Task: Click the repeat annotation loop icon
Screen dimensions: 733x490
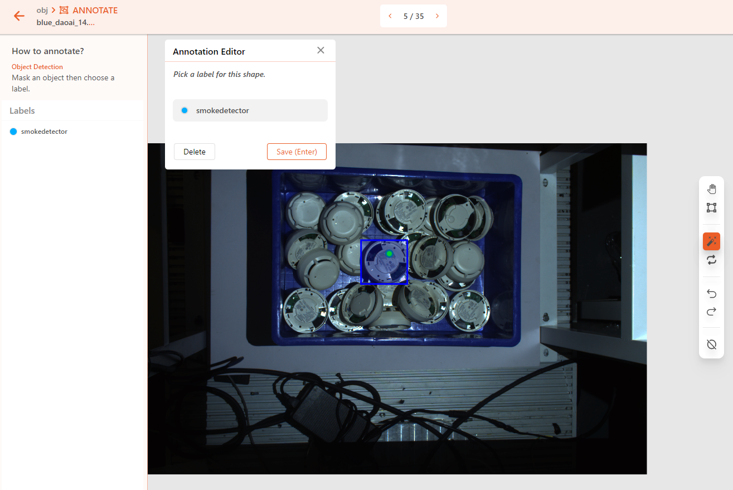Action: click(x=711, y=260)
